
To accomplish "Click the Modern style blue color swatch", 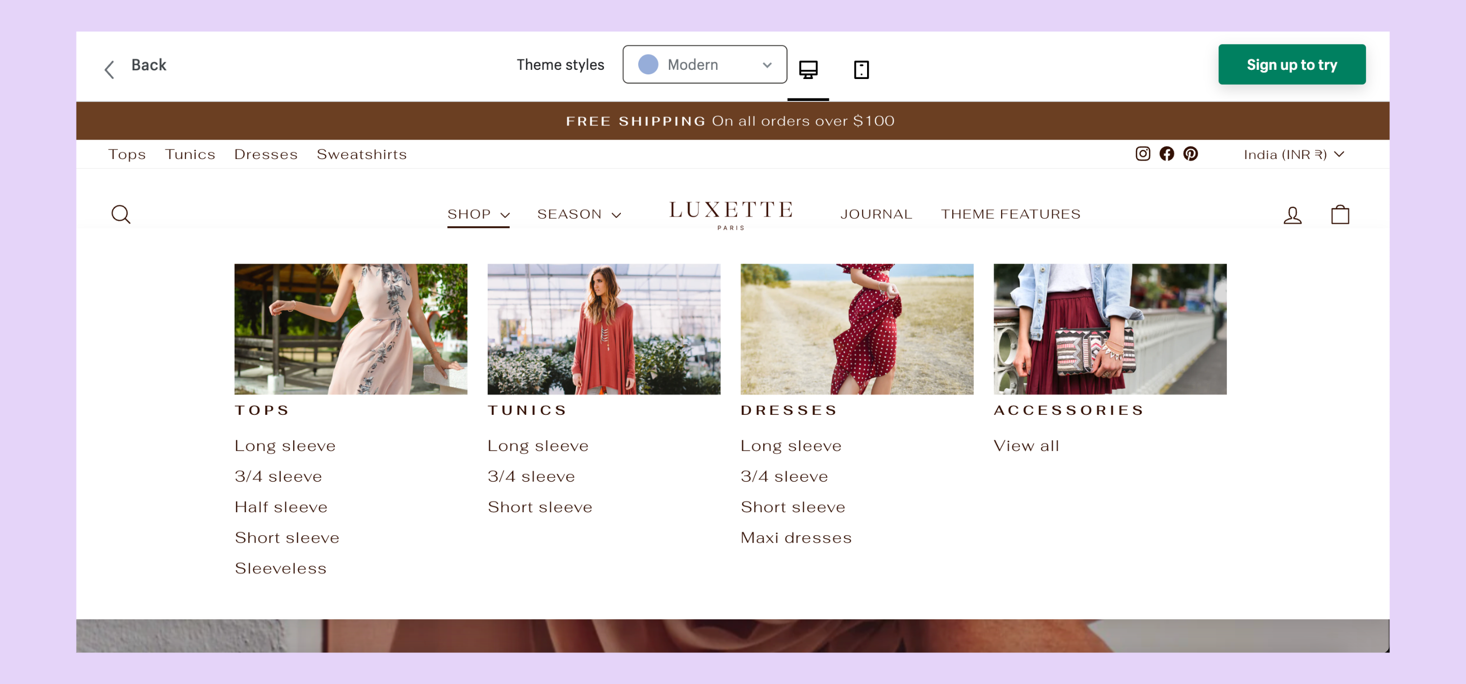I will (x=648, y=65).
